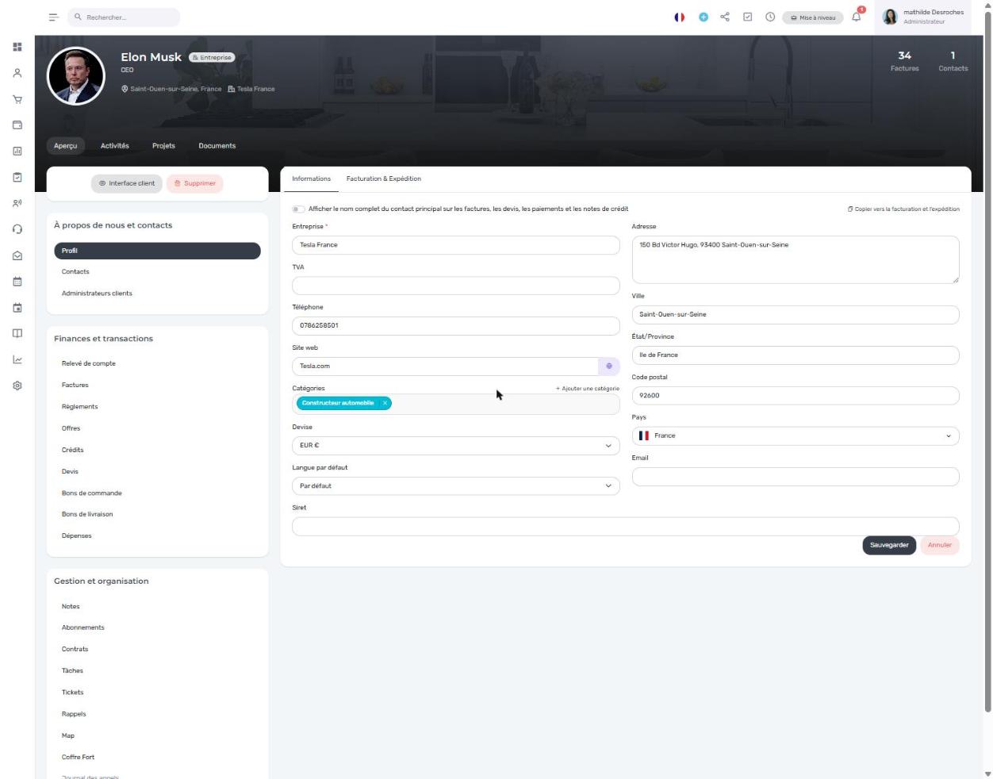Image resolution: width=993 pixels, height=779 pixels.
Task: Click the Code postal field
Action: pyautogui.click(x=796, y=395)
